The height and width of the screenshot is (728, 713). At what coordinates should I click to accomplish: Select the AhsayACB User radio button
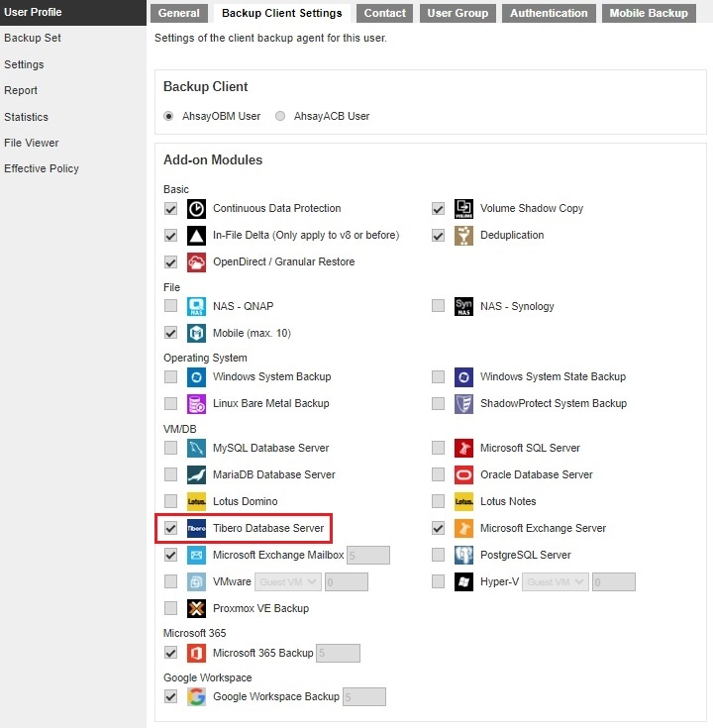[280, 117]
